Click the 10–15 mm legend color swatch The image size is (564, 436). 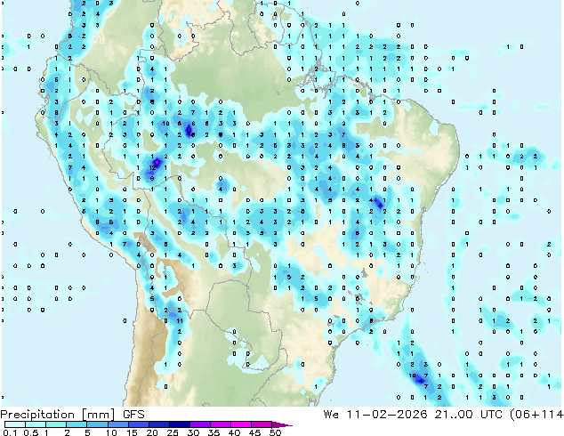point(117,424)
